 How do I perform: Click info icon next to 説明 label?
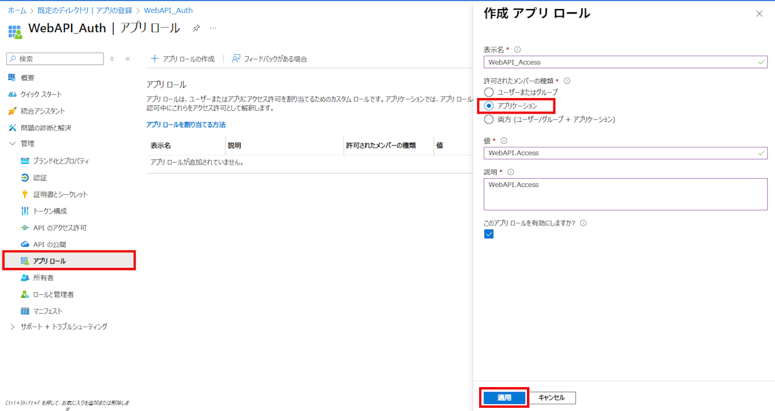(x=510, y=172)
